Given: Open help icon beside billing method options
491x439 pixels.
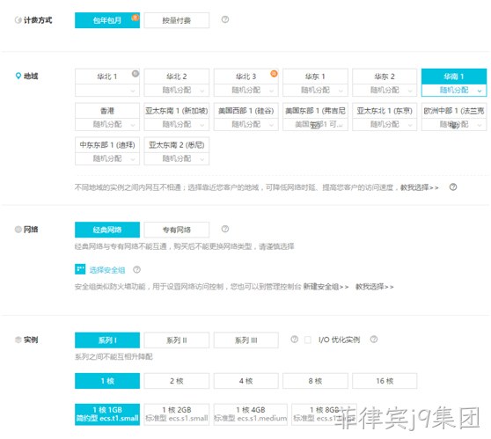Looking at the screenshot, I should [225, 19].
